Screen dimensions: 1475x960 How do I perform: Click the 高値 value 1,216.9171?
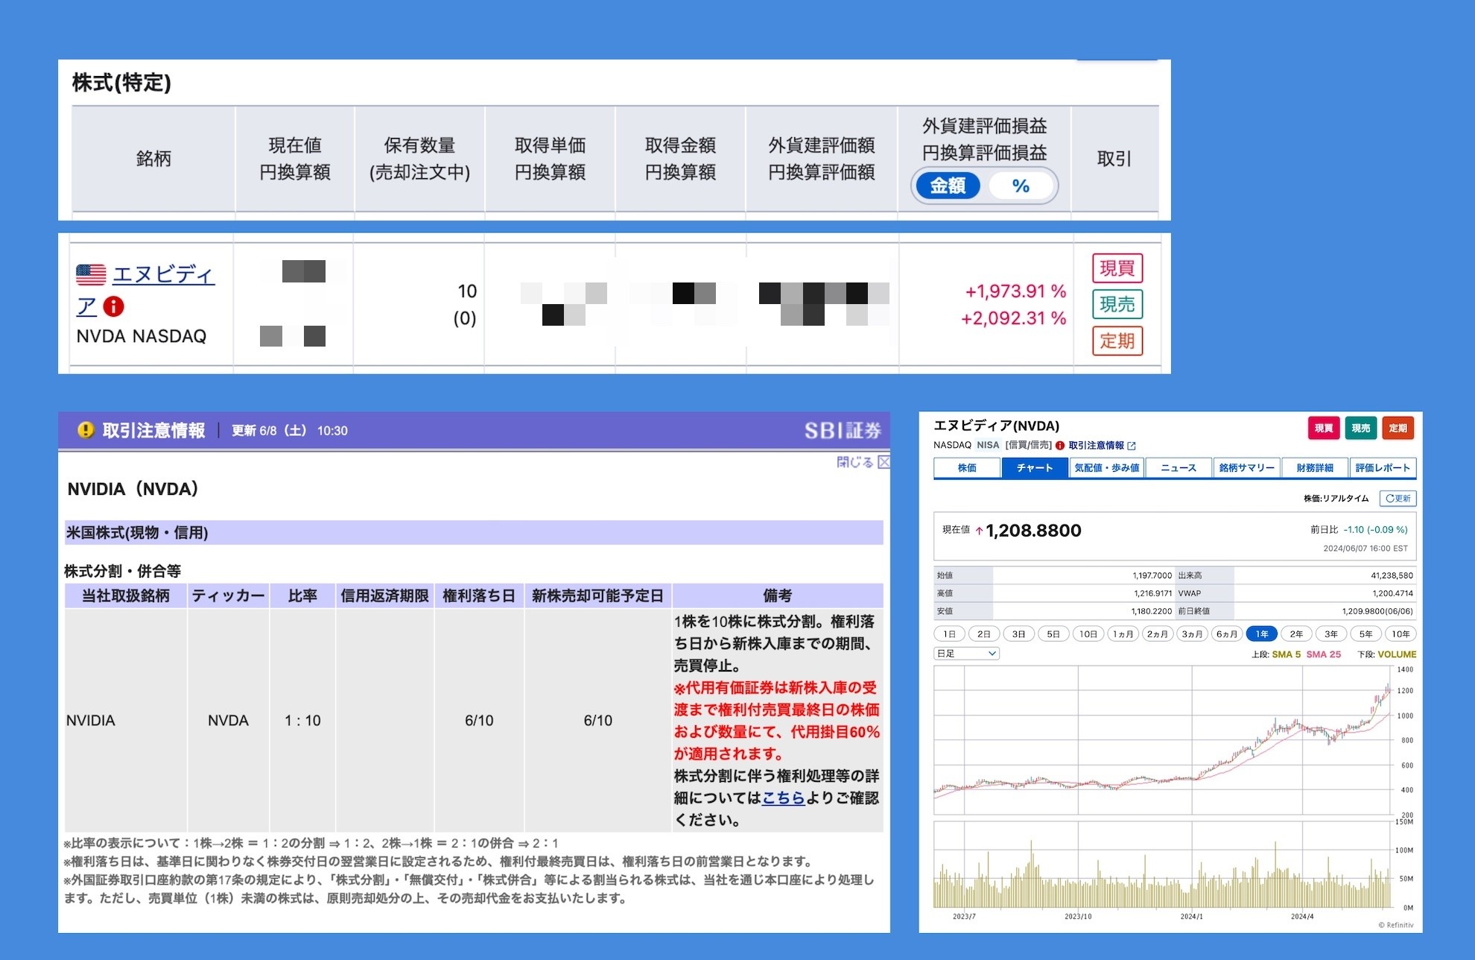pyautogui.click(x=1152, y=593)
